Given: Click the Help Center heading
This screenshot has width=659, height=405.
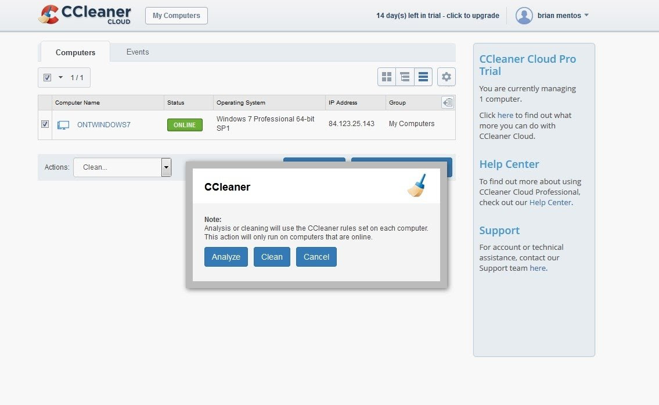Looking at the screenshot, I should (x=509, y=164).
